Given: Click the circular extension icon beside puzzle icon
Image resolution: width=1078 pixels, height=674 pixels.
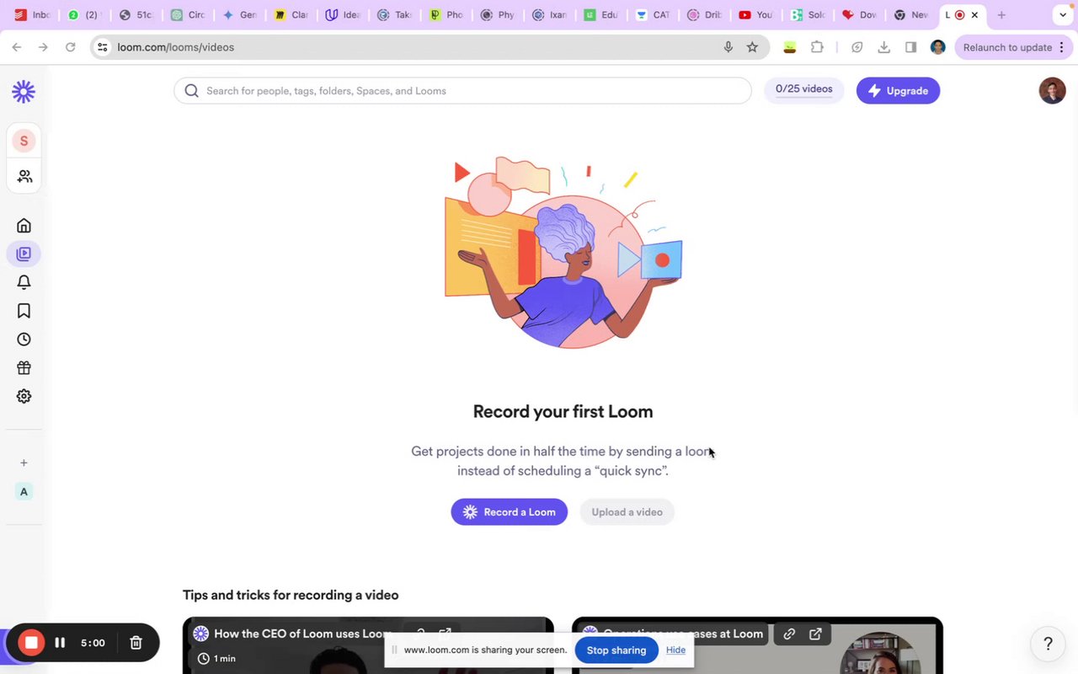Looking at the screenshot, I should coord(857,47).
